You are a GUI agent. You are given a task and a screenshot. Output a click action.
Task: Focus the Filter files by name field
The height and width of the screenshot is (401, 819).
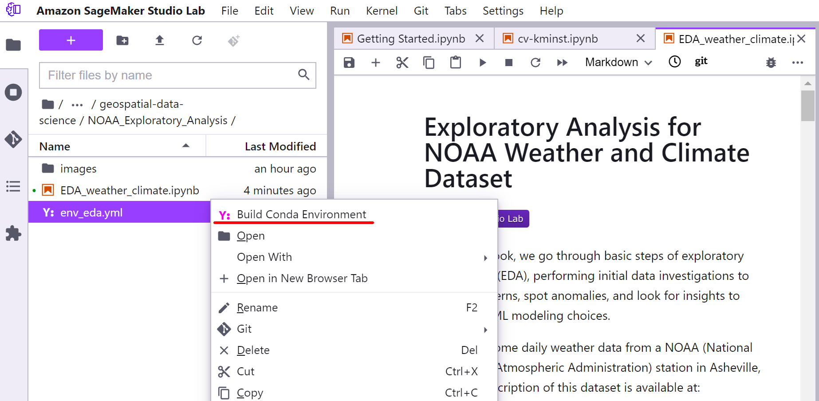[177, 75]
